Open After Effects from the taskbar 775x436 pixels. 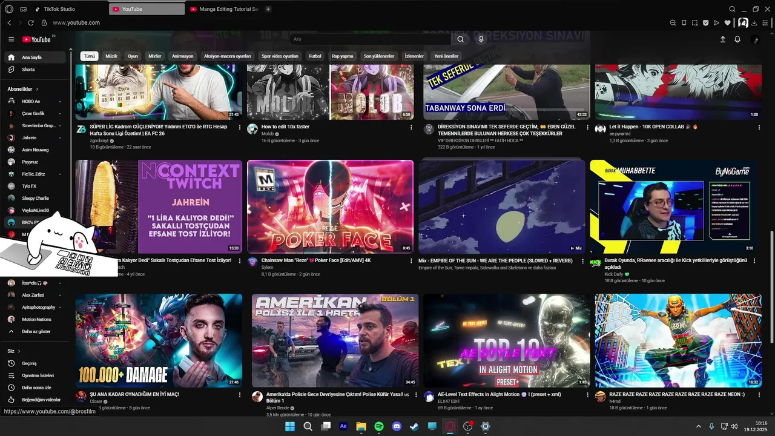pyautogui.click(x=343, y=426)
